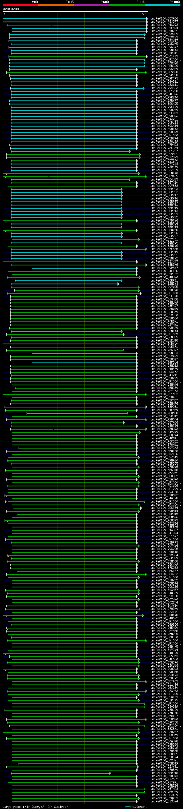Select hit UniRef100_Q6QNE8
The height and width of the screenshot is (809, 183).
click(x=164, y=413)
